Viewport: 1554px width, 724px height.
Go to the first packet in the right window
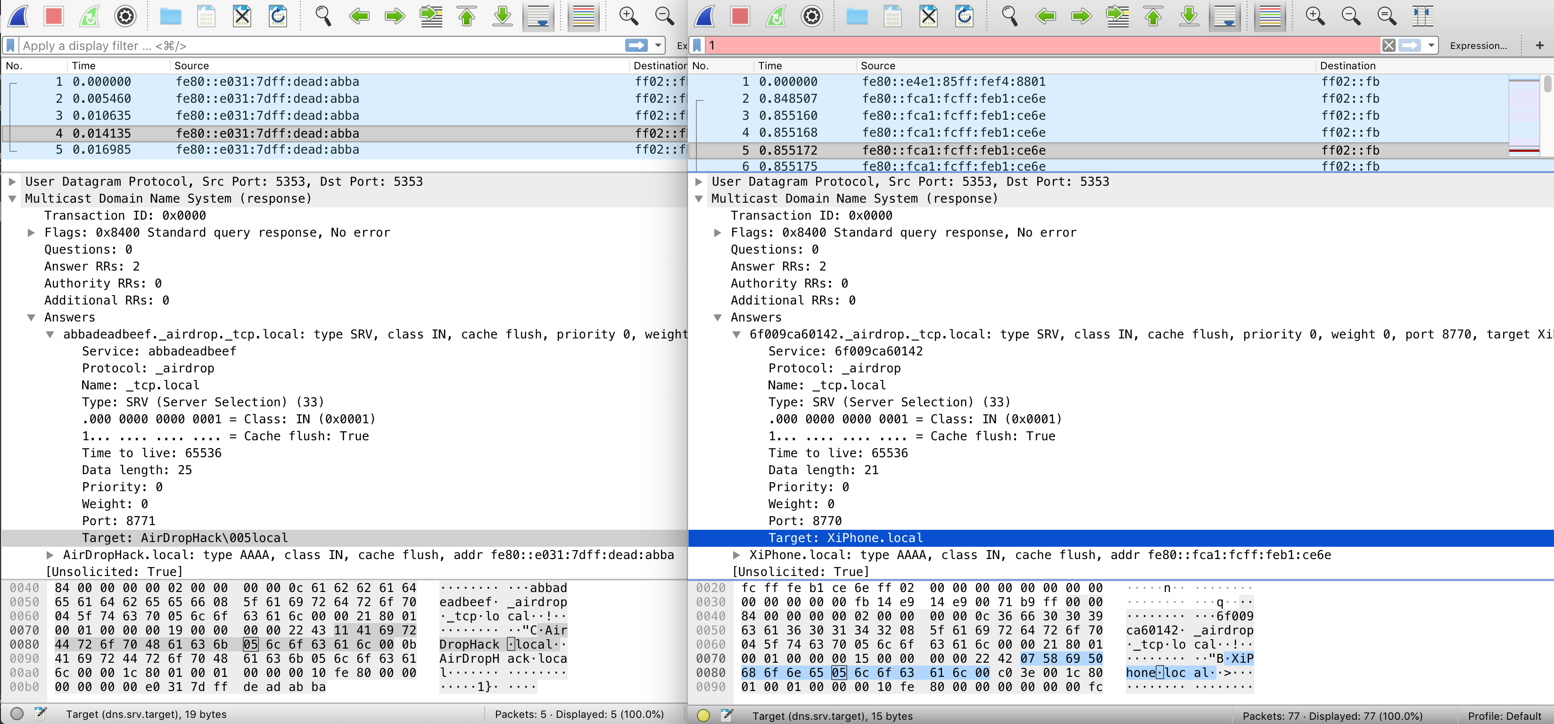click(x=1153, y=16)
